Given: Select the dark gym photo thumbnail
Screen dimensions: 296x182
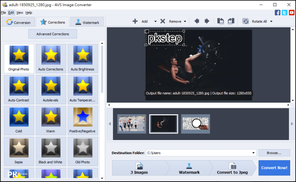Looking at the screenshot, I should 164,124.
